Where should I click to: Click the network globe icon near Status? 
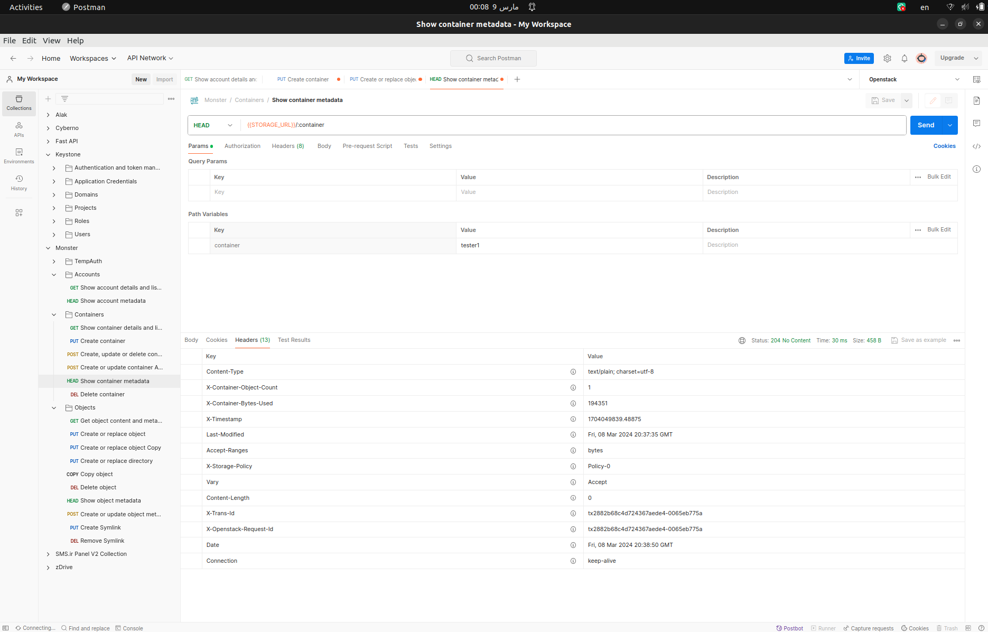(742, 340)
